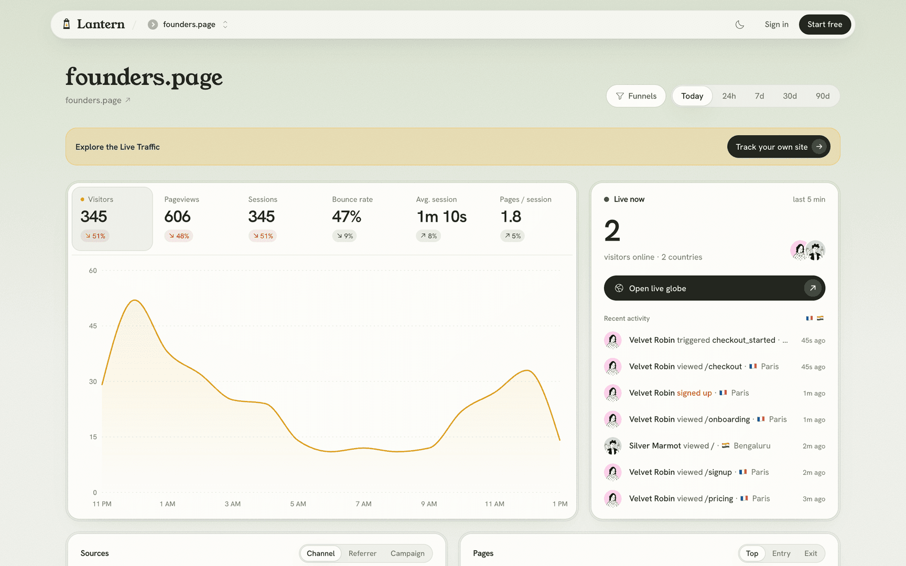
Task: Select the 90d time range
Action: (823, 96)
